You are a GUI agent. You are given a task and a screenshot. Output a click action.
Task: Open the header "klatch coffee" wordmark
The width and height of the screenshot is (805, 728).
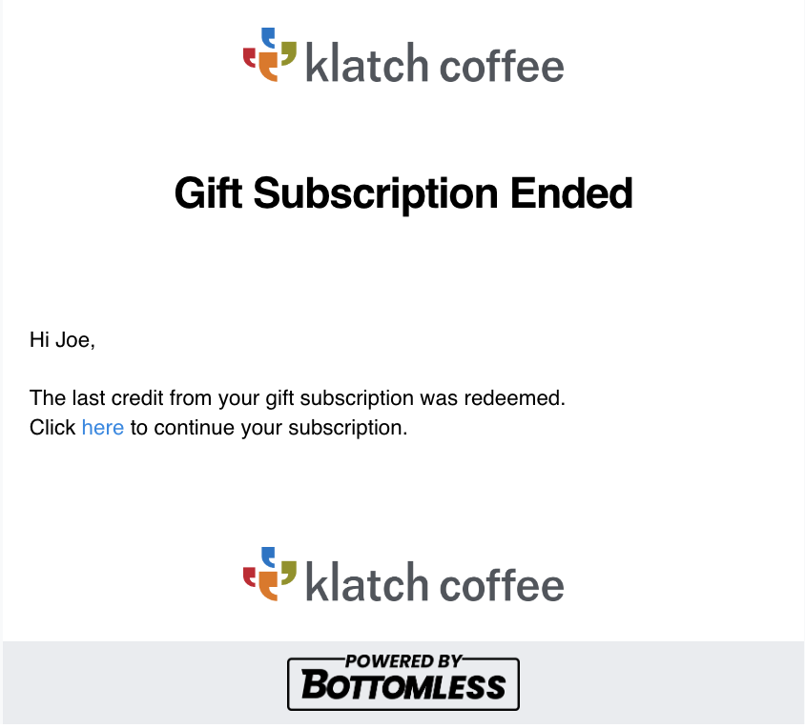click(435, 63)
